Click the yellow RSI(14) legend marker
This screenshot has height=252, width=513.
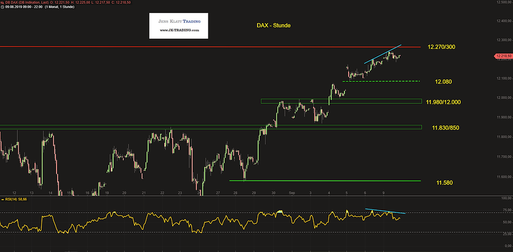point(3,199)
